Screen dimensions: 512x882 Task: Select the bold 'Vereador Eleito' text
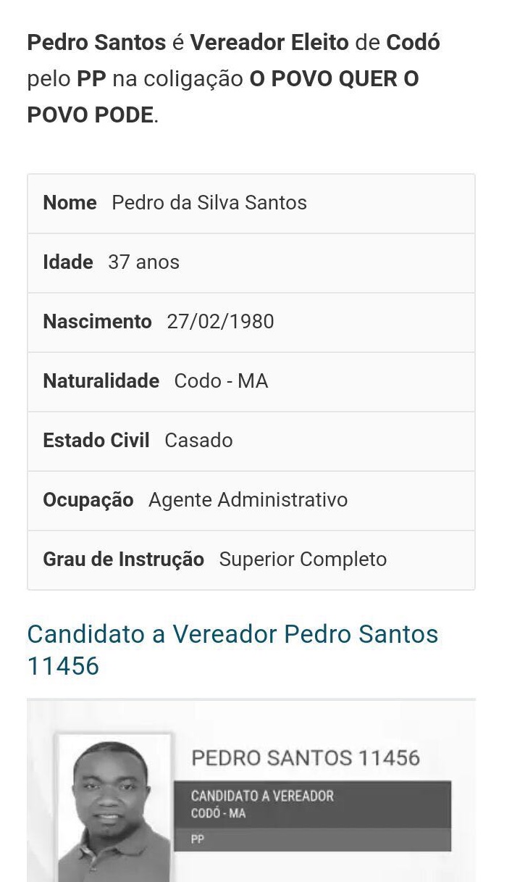pyautogui.click(x=269, y=43)
